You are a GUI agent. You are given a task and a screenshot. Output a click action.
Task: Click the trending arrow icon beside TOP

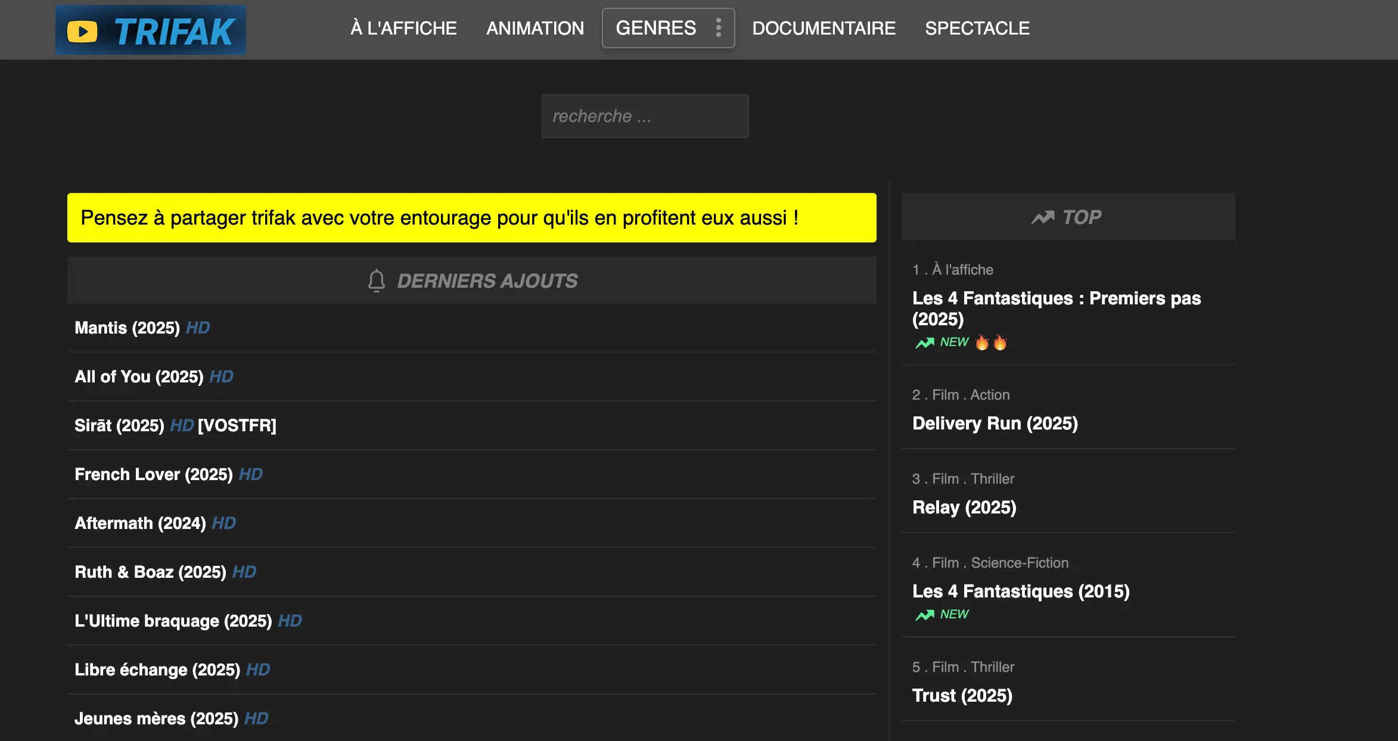[1043, 217]
